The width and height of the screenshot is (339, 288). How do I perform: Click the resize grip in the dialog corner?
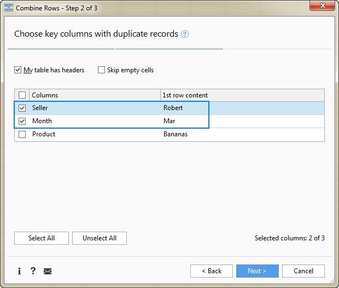332,281
